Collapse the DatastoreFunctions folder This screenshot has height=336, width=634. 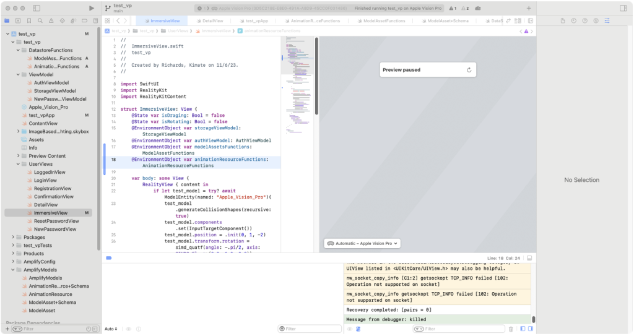point(18,50)
